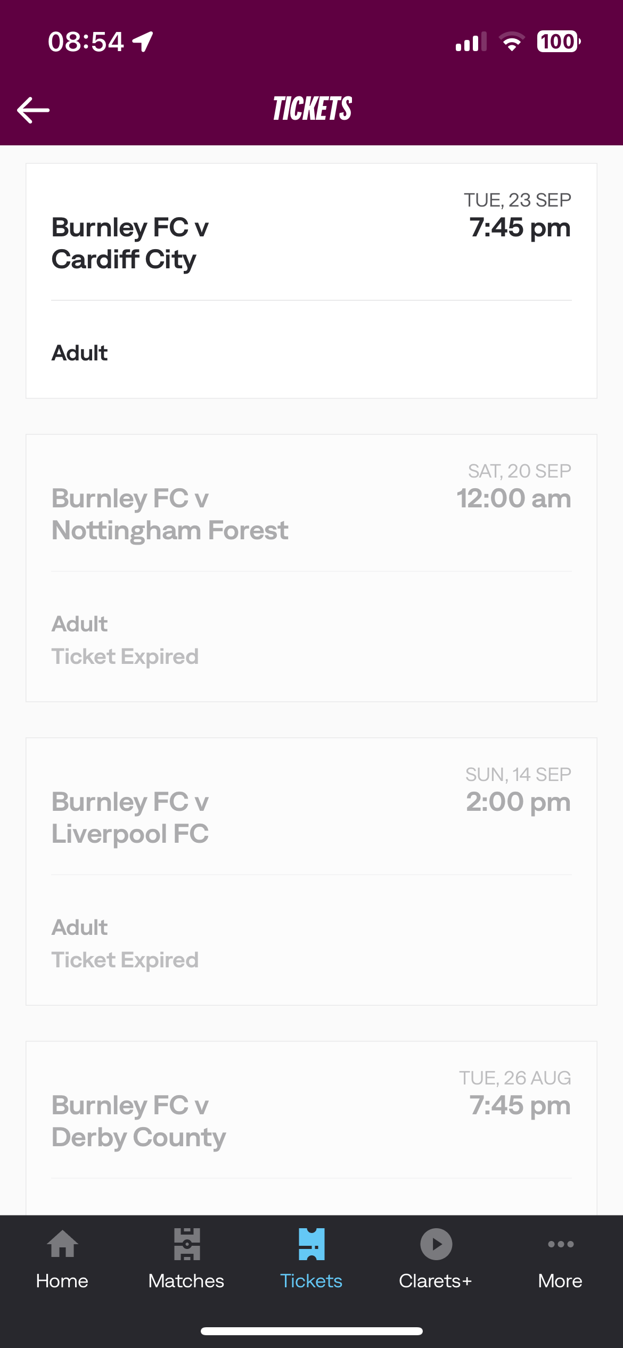Tap the 08:54 clock in status bar
The width and height of the screenshot is (623, 1348).
(86, 42)
